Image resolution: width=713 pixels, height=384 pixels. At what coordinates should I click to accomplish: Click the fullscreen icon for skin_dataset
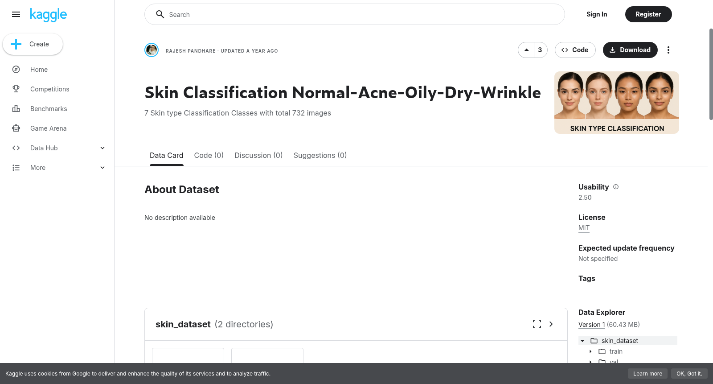(537, 324)
